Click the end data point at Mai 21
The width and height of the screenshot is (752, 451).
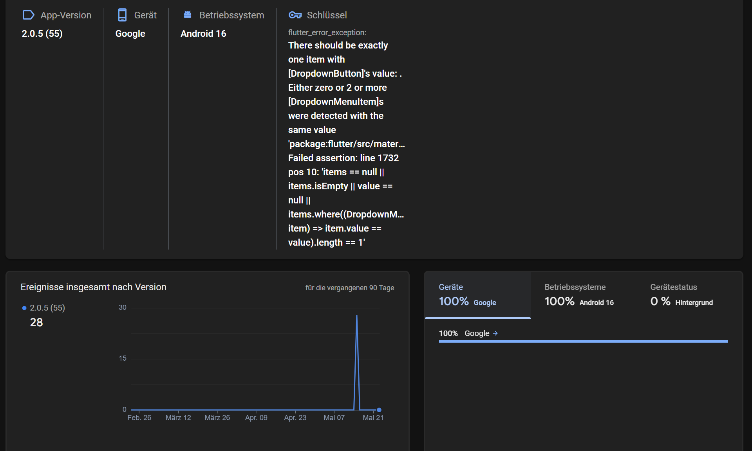[379, 410]
